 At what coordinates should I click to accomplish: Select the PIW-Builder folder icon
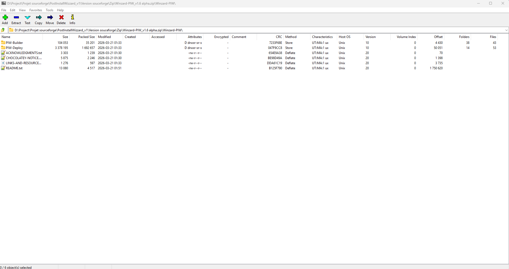pos(3,43)
